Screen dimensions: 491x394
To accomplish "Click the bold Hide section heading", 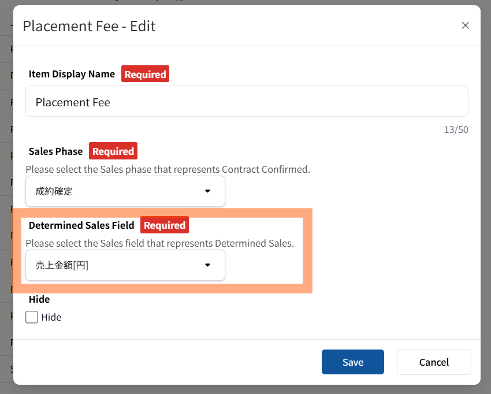I will [x=39, y=299].
